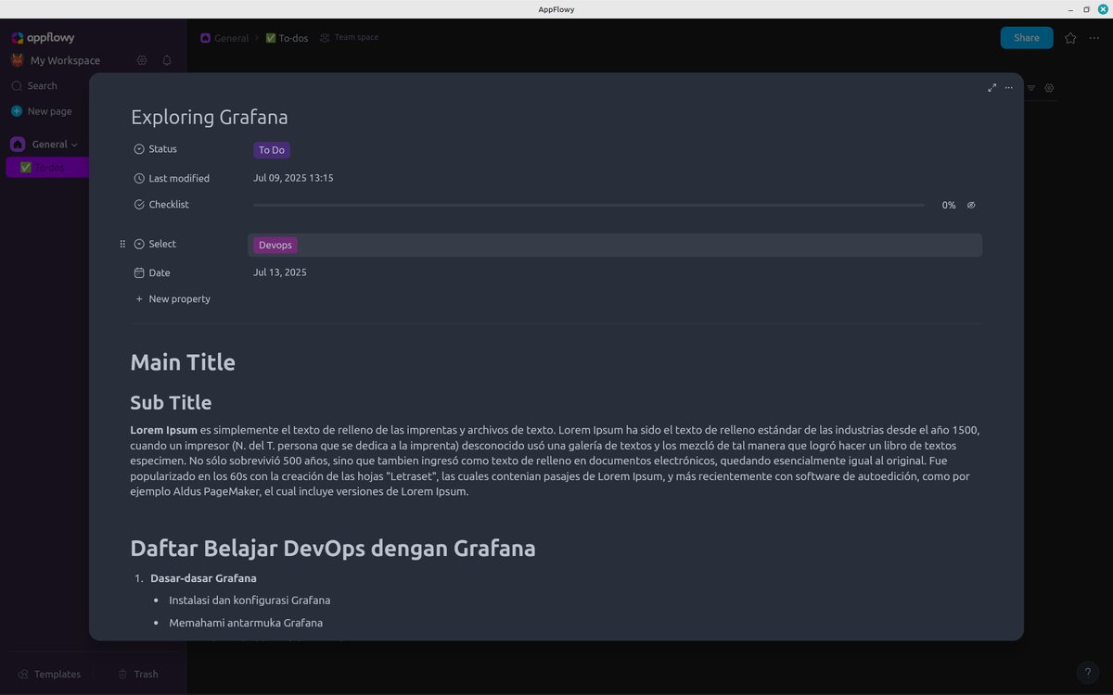Click the AppFlowy logo

click(43, 38)
